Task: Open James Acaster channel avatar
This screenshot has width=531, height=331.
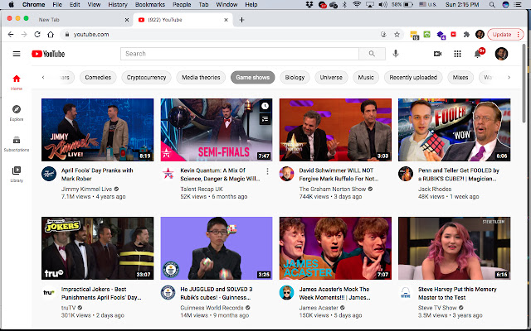Action: tap(286, 292)
